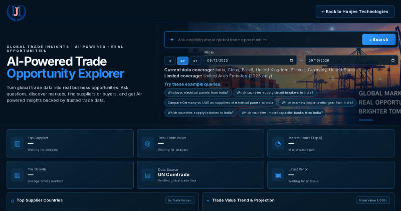Click the Latest Period card icon

coord(278,175)
